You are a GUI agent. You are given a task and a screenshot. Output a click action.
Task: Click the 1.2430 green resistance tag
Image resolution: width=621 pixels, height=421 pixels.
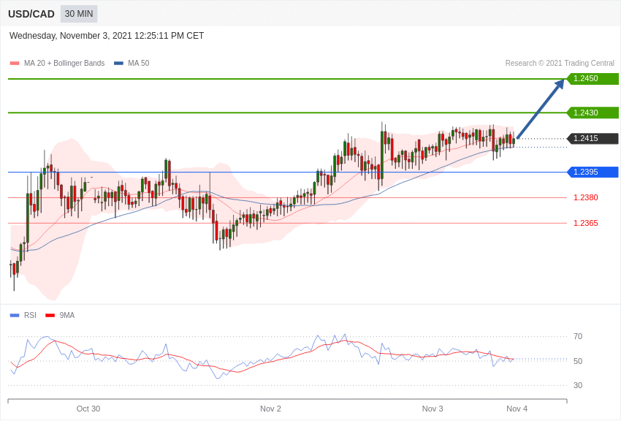[593, 113]
